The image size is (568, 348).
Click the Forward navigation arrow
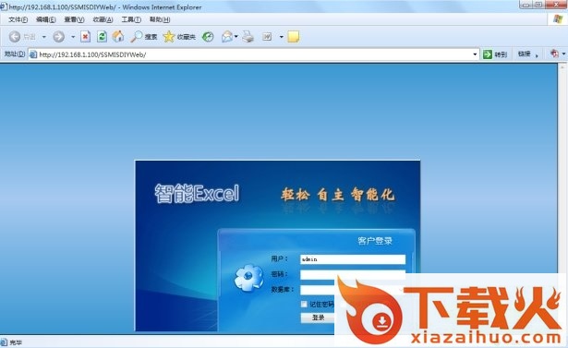(x=59, y=37)
